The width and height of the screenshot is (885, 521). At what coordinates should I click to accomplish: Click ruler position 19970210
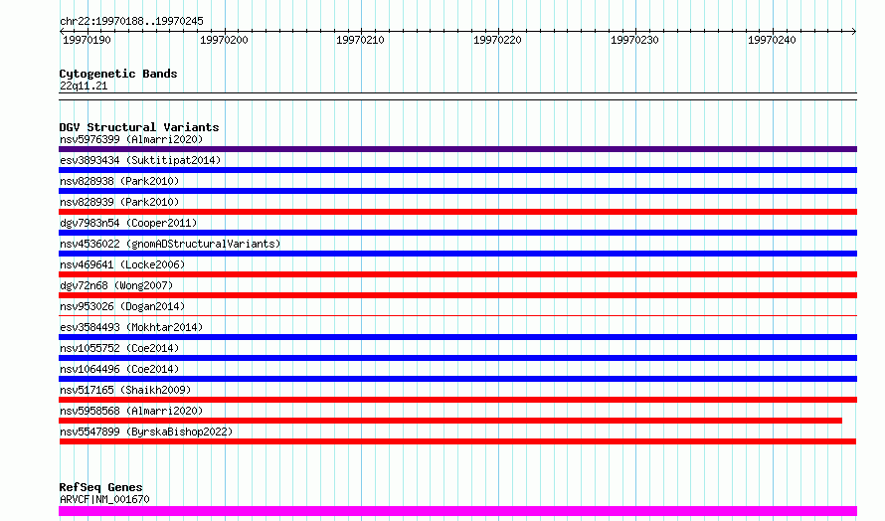coord(360,40)
